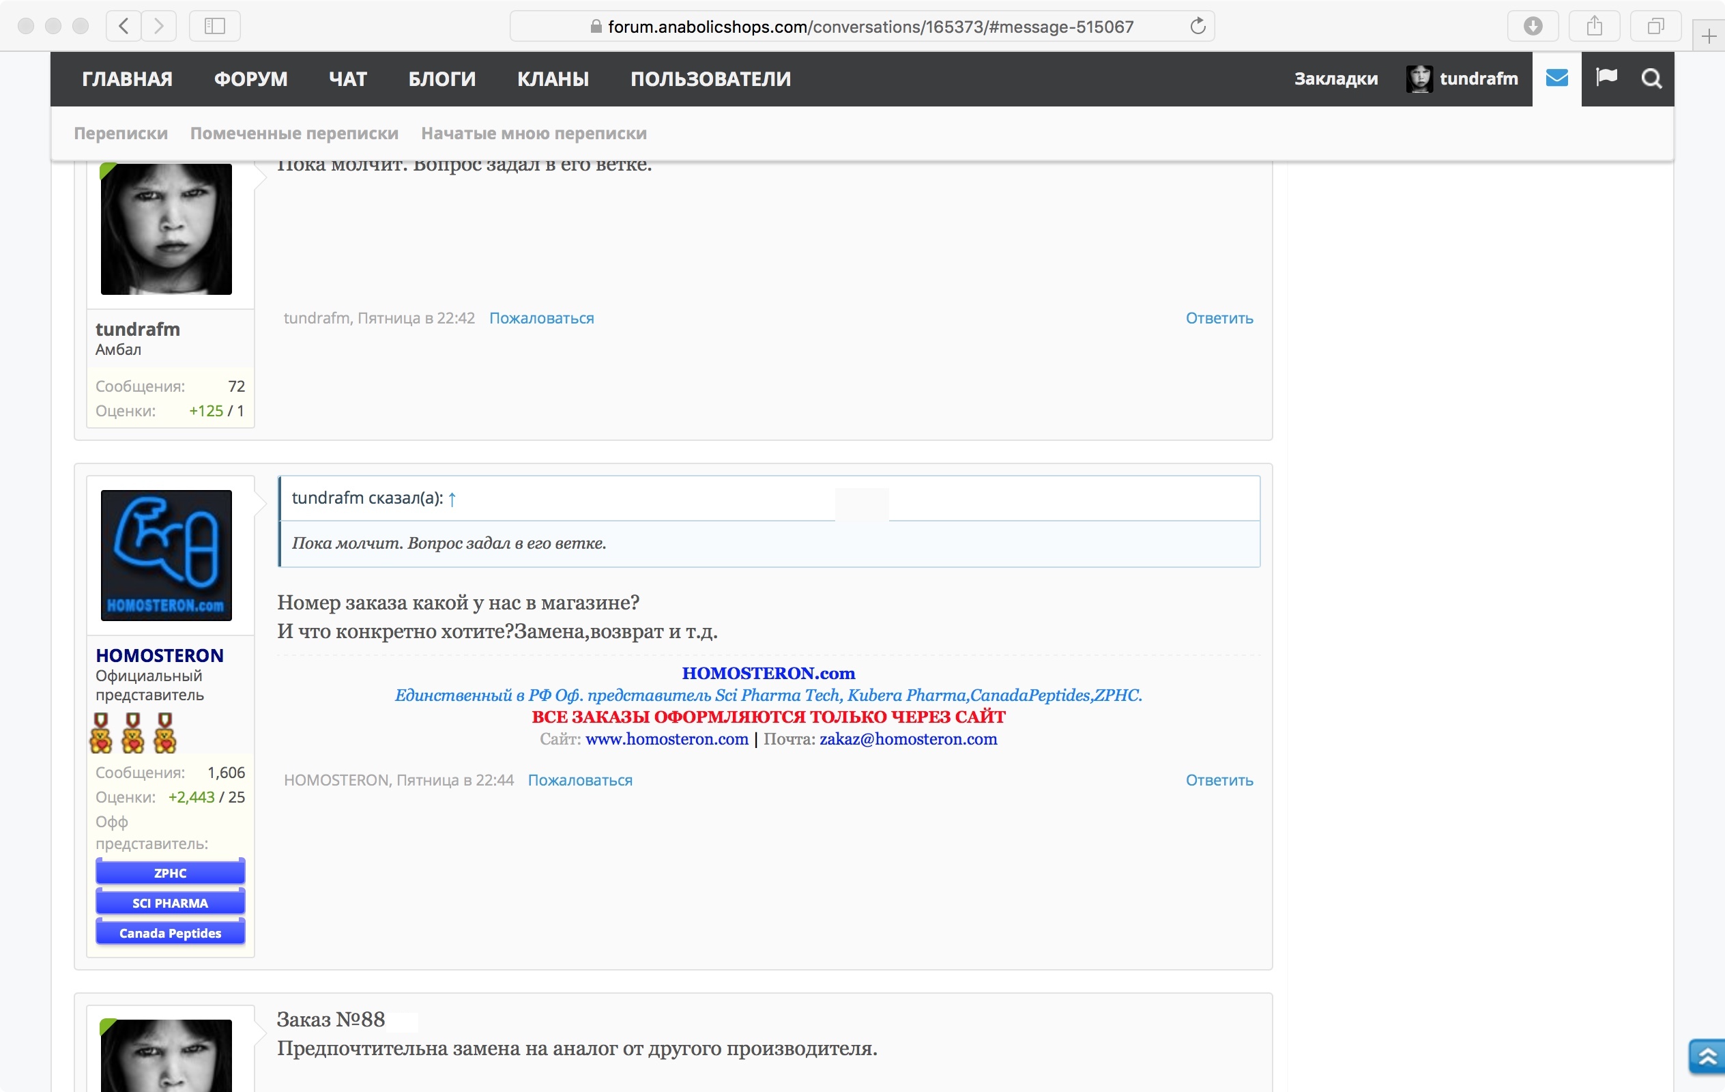Viewport: 1725px width, 1092px height.
Task: Click Пожаловаться on tundrafm's message
Action: pos(541,318)
